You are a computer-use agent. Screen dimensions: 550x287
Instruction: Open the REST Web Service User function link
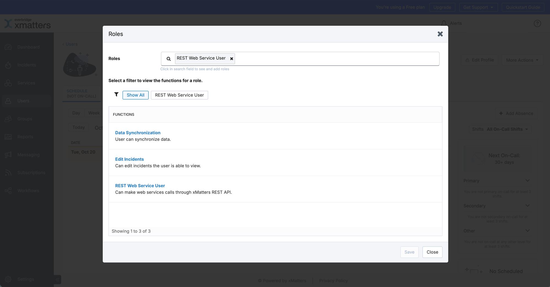[x=140, y=186]
